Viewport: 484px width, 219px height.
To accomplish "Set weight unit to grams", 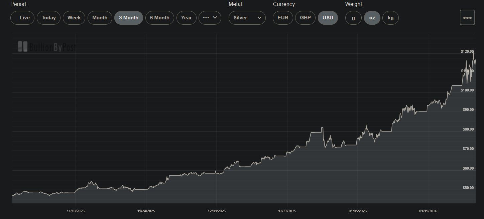I will tap(353, 18).
